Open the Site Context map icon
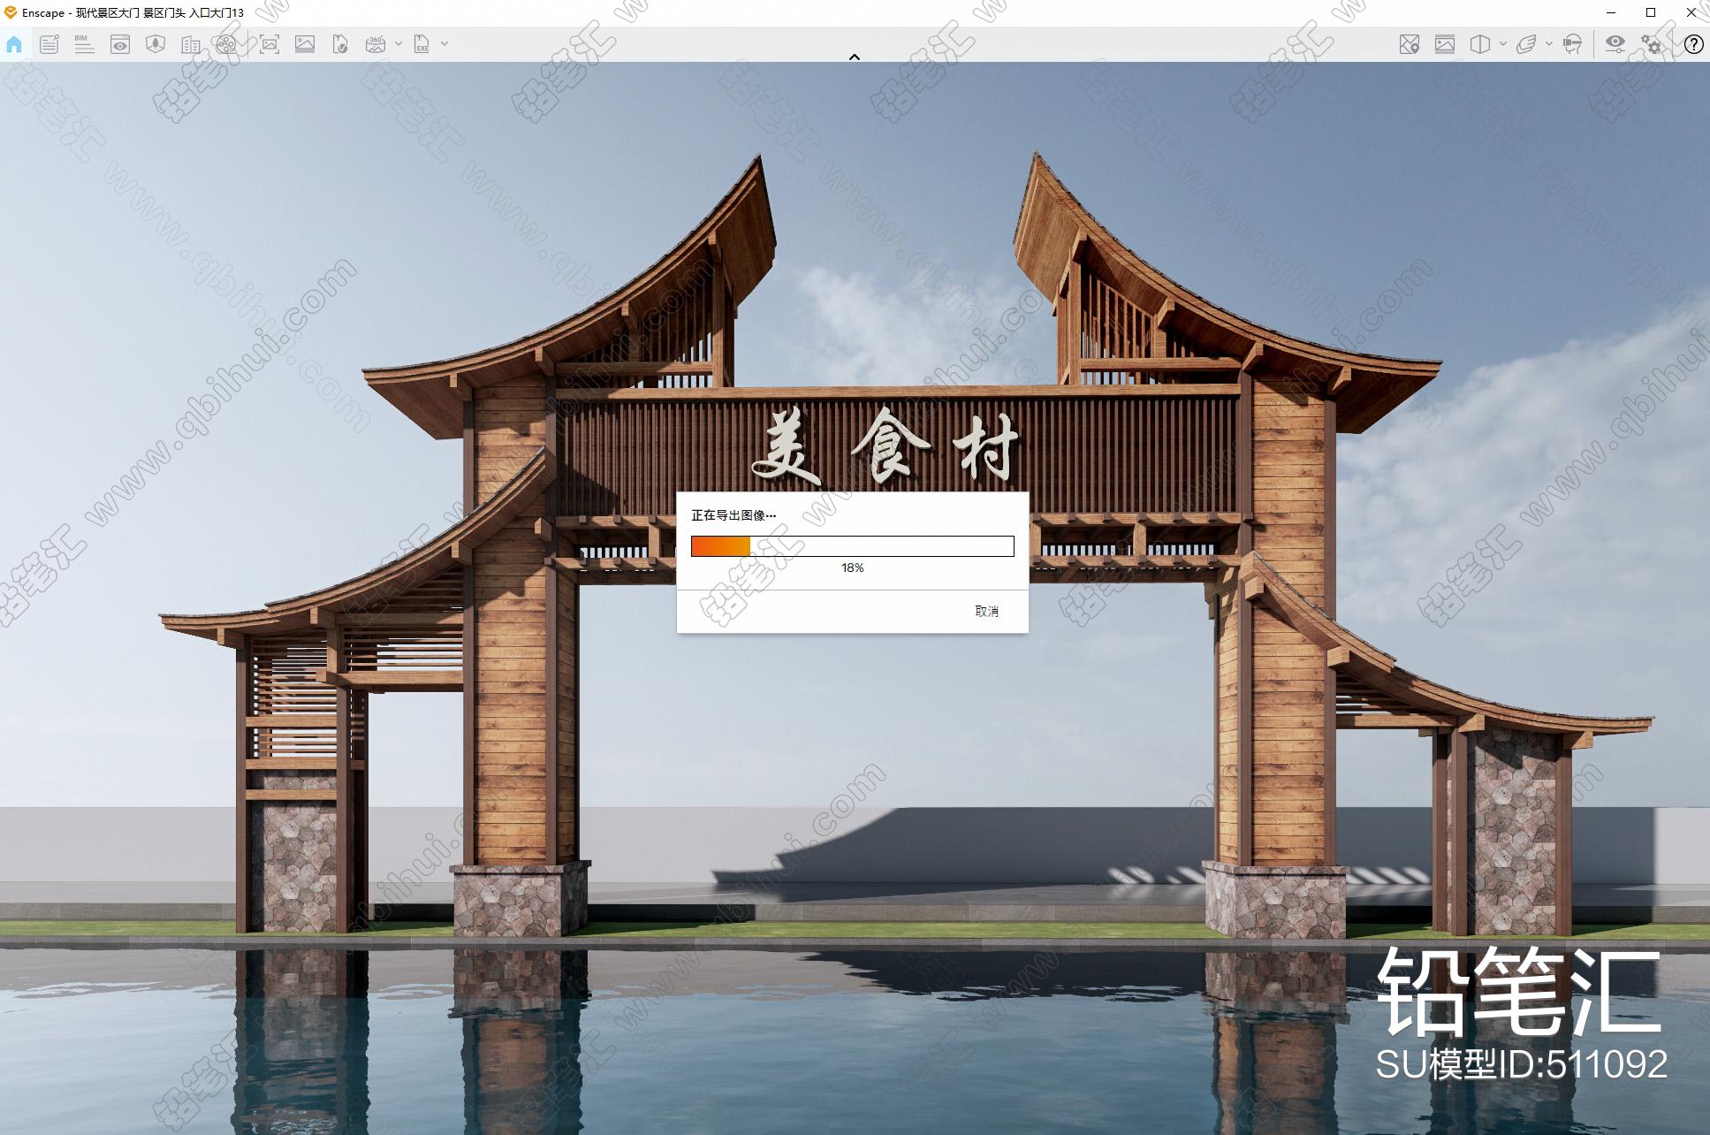1710x1135 pixels. [x=156, y=44]
